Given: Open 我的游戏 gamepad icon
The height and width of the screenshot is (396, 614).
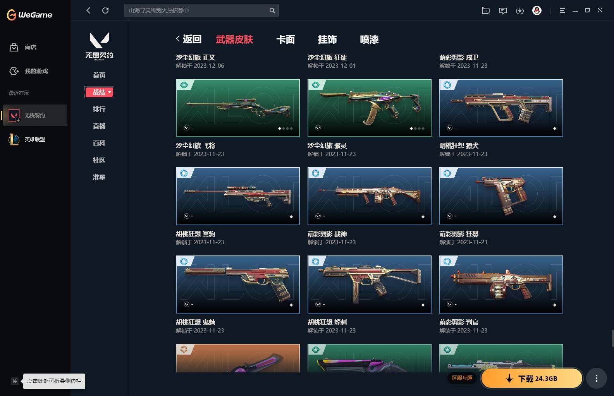Looking at the screenshot, I should point(14,71).
